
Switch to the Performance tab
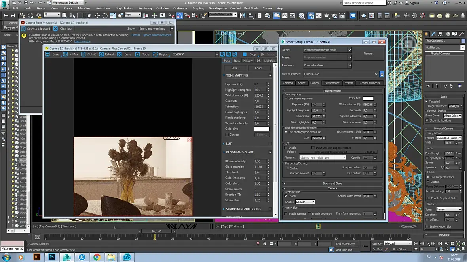pyautogui.click(x=332, y=83)
